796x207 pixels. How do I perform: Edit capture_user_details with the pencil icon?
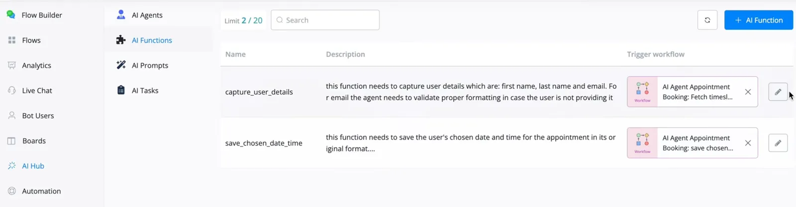778,92
